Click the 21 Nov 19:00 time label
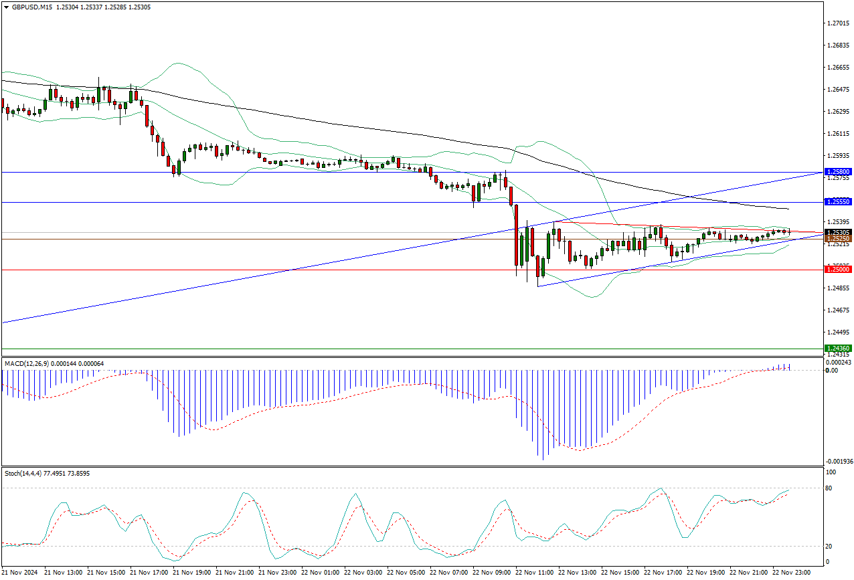This screenshot has height=580, width=854. coord(192,573)
